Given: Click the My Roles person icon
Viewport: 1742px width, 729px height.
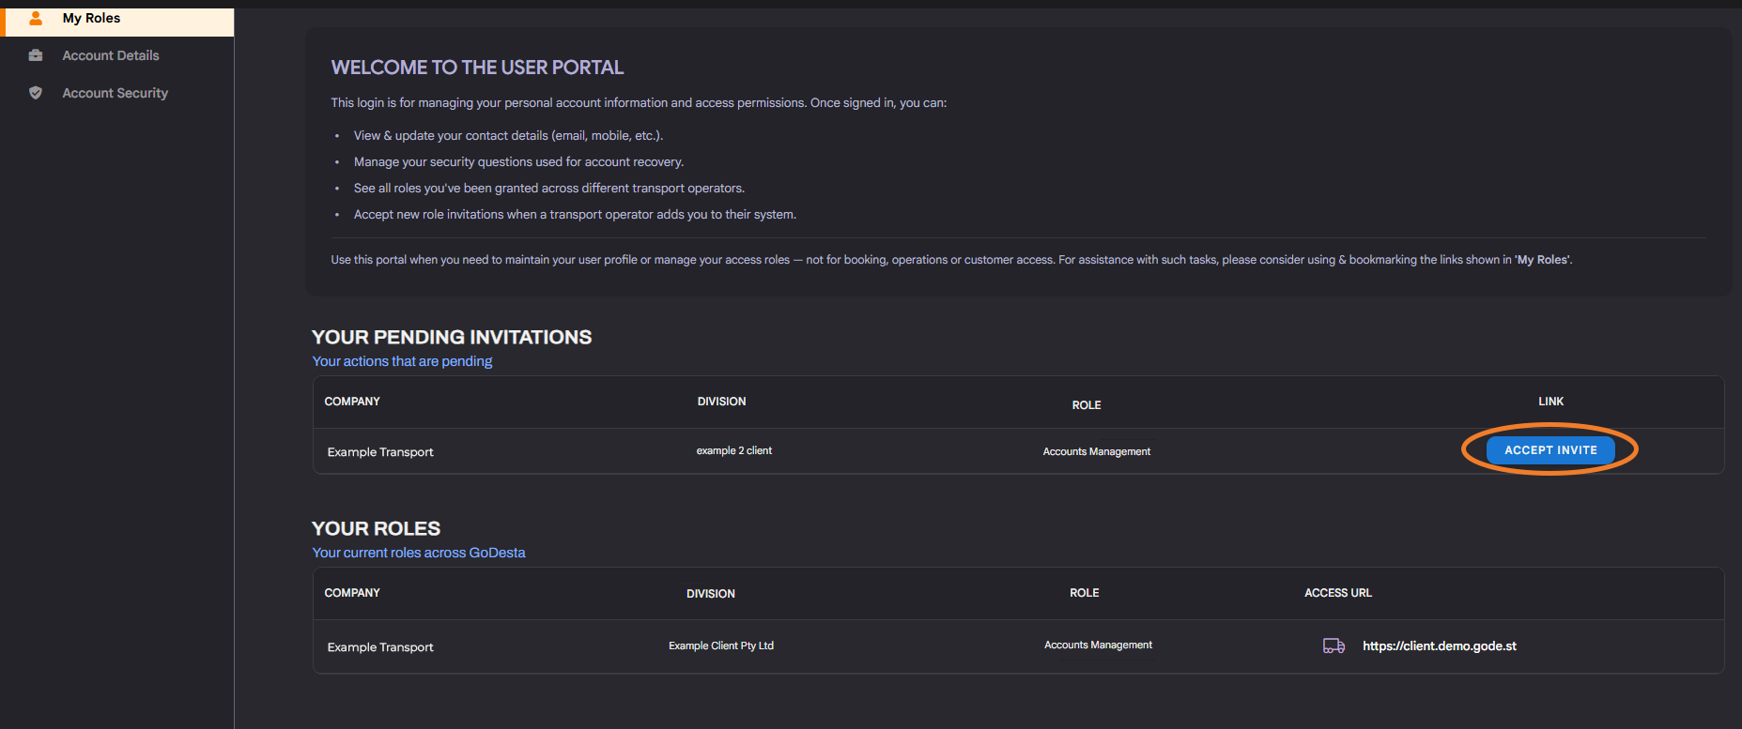Looking at the screenshot, I should click(36, 18).
